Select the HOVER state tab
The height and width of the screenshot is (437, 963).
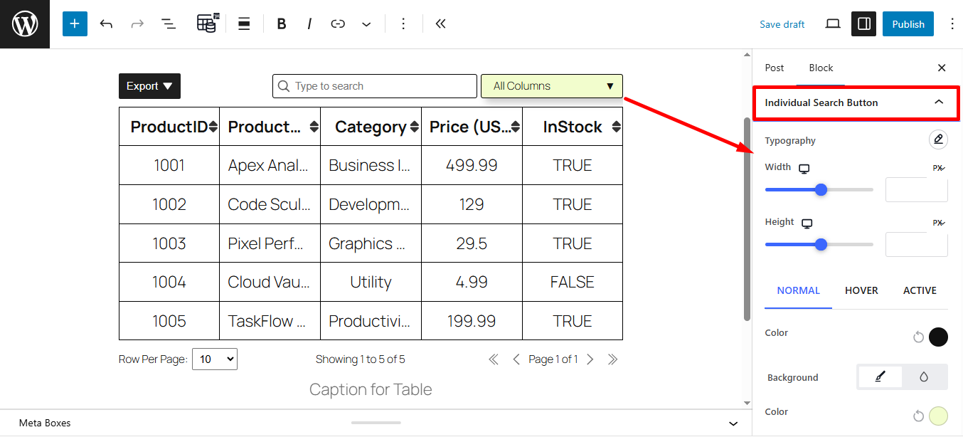point(861,290)
